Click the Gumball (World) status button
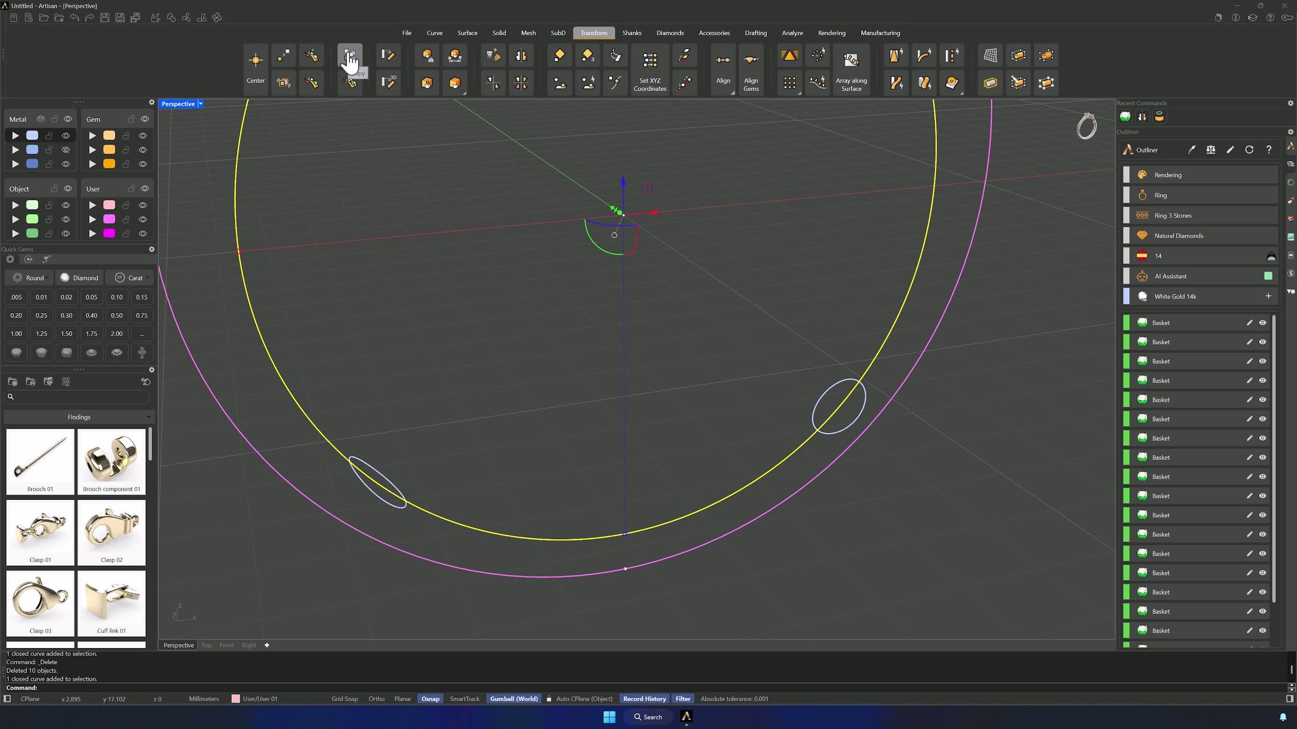Viewport: 1297px width, 729px height. click(x=514, y=698)
